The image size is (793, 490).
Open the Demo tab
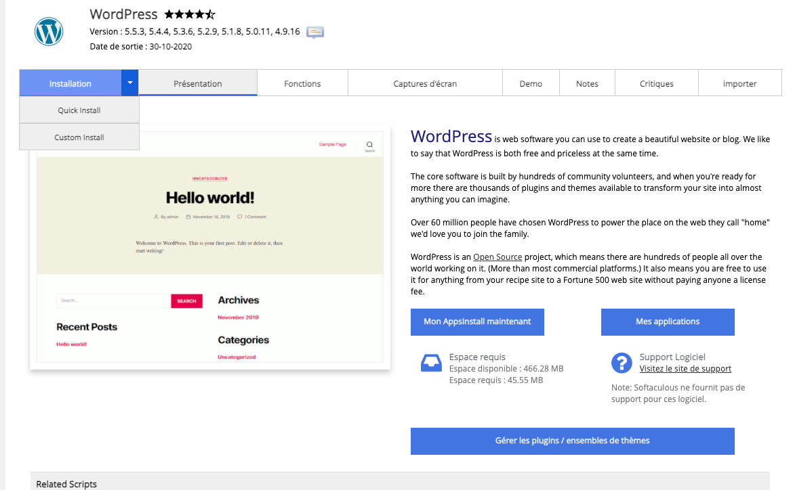[531, 83]
